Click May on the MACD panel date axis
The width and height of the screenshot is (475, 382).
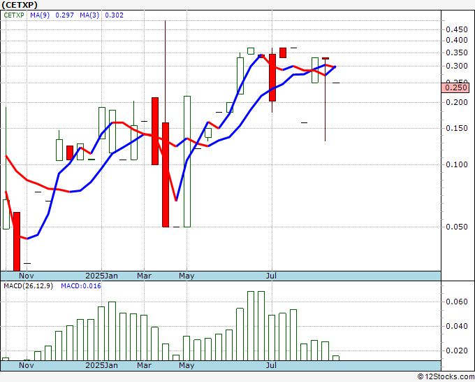(x=187, y=365)
